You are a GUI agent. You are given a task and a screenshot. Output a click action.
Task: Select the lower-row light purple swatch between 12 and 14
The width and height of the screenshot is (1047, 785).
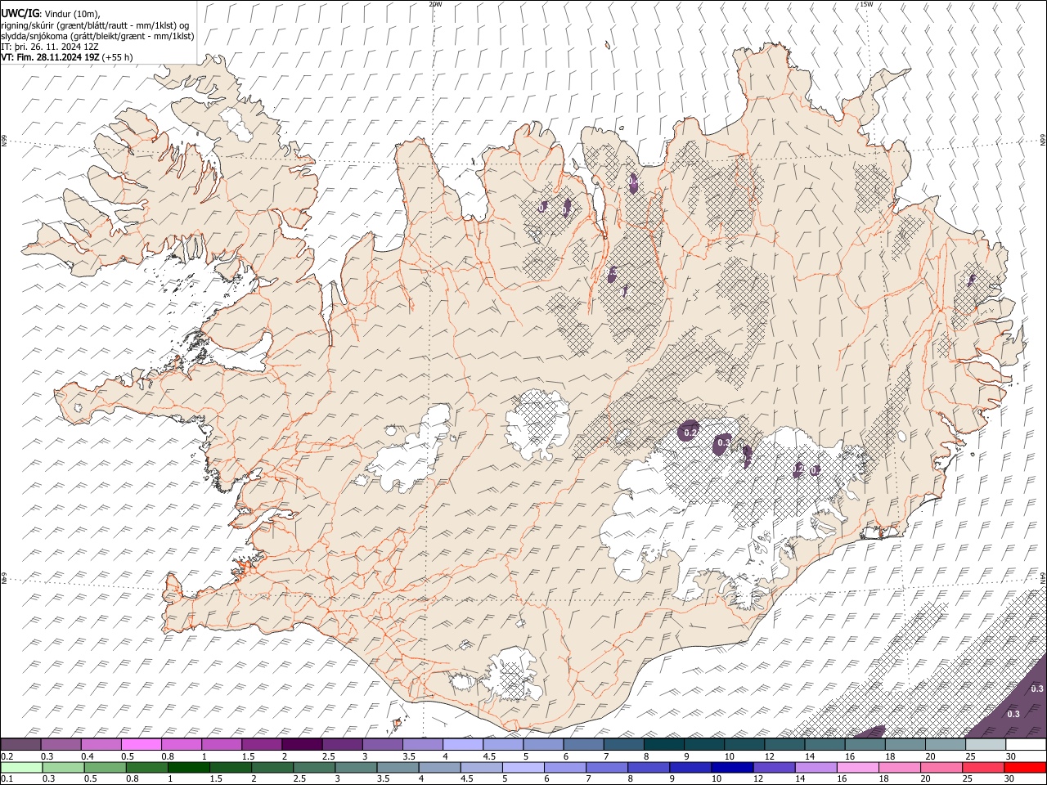774,767
